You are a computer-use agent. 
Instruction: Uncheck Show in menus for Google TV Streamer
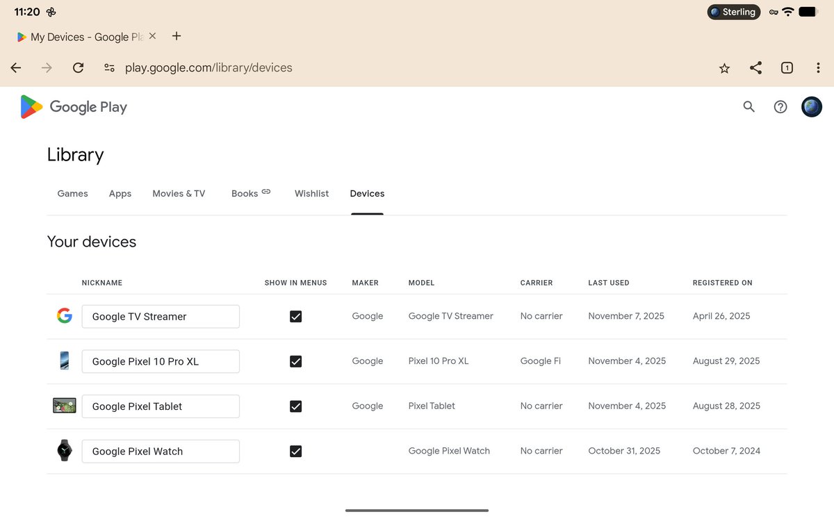click(x=295, y=317)
